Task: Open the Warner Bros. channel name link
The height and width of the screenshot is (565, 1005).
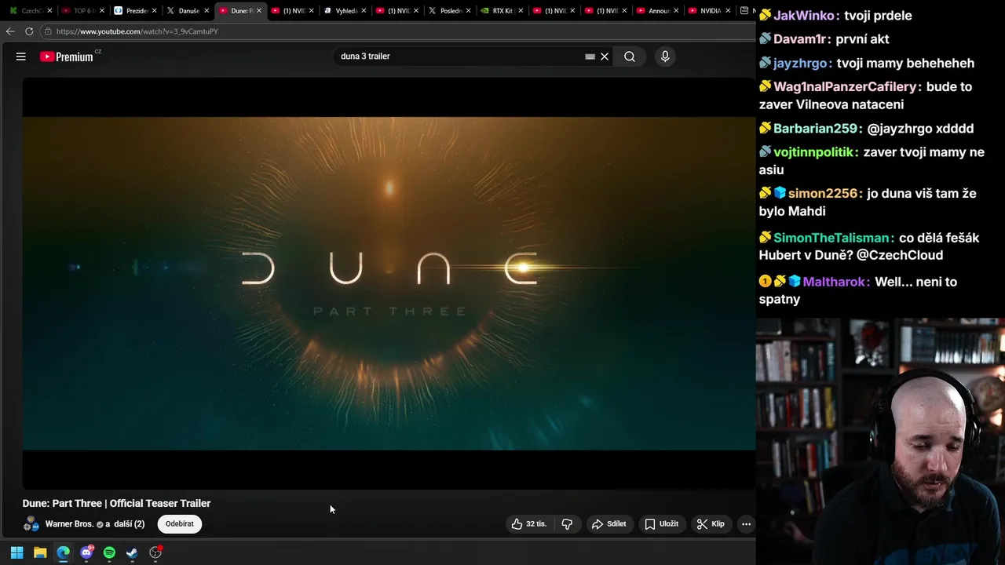Action: 69,524
